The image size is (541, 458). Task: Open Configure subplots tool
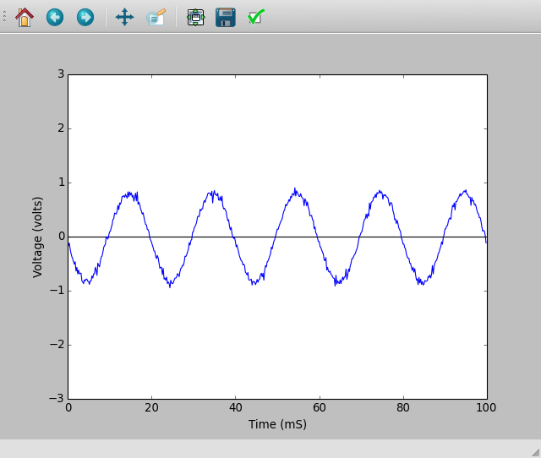pyautogui.click(x=195, y=17)
